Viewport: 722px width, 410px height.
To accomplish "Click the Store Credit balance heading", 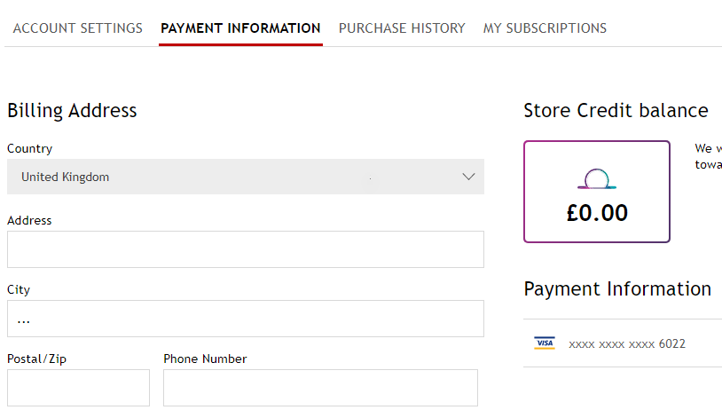I will coord(616,111).
